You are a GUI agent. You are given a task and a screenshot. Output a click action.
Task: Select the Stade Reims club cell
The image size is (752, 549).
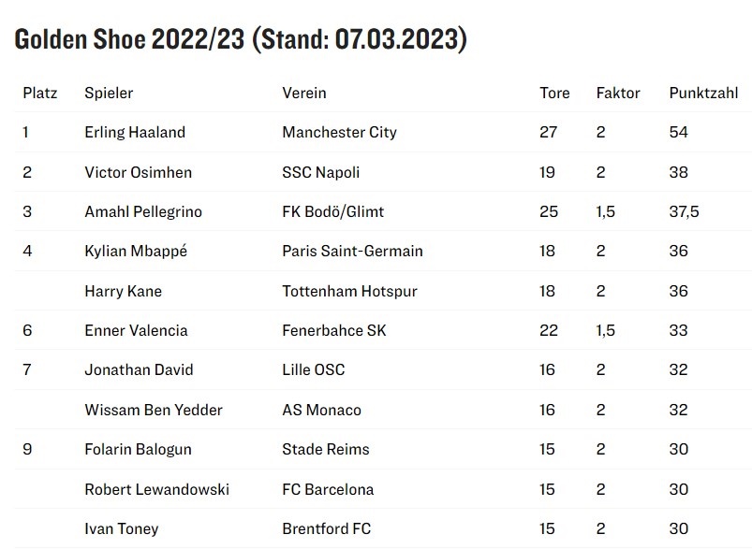[326, 449]
